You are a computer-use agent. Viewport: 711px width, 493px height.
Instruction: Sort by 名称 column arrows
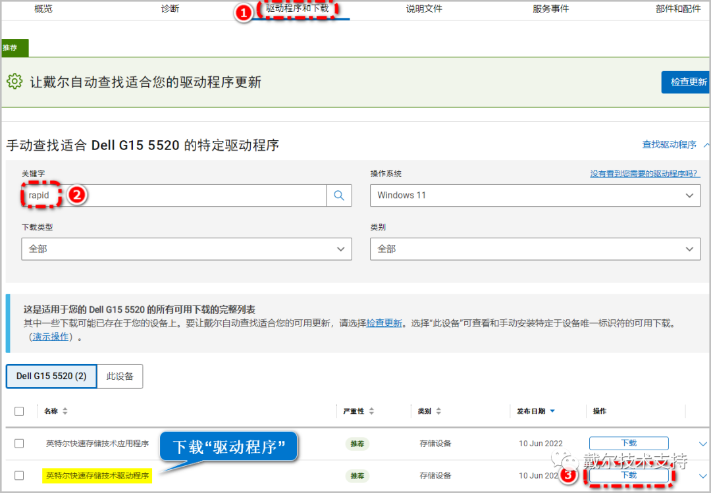pyautogui.click(x=65, y=411)
